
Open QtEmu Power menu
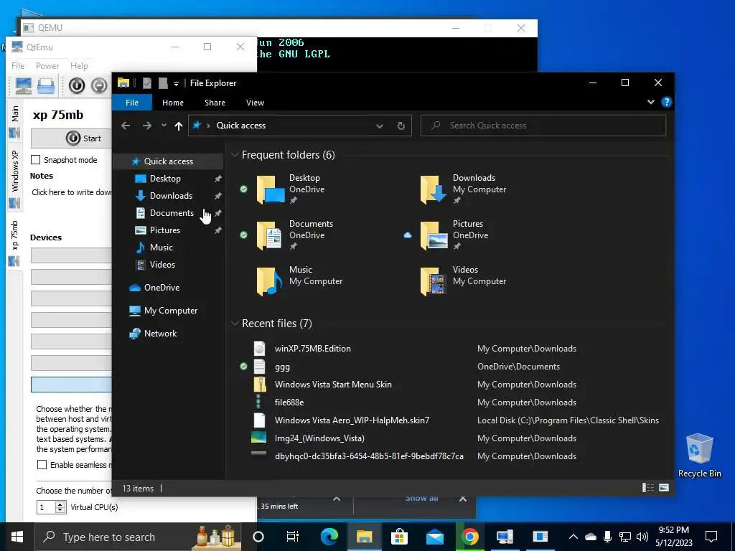(47, 65)
